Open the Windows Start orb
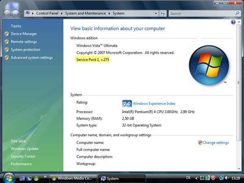This screenshot has width=244, height=183. pos(9,178)
